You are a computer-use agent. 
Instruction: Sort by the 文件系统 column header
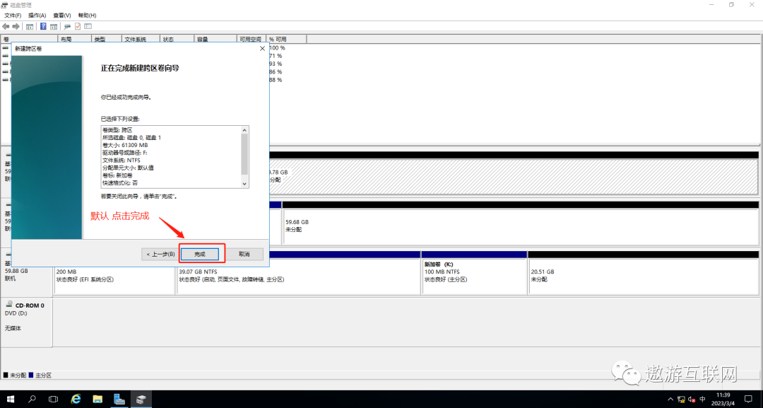tap(141, 39)
